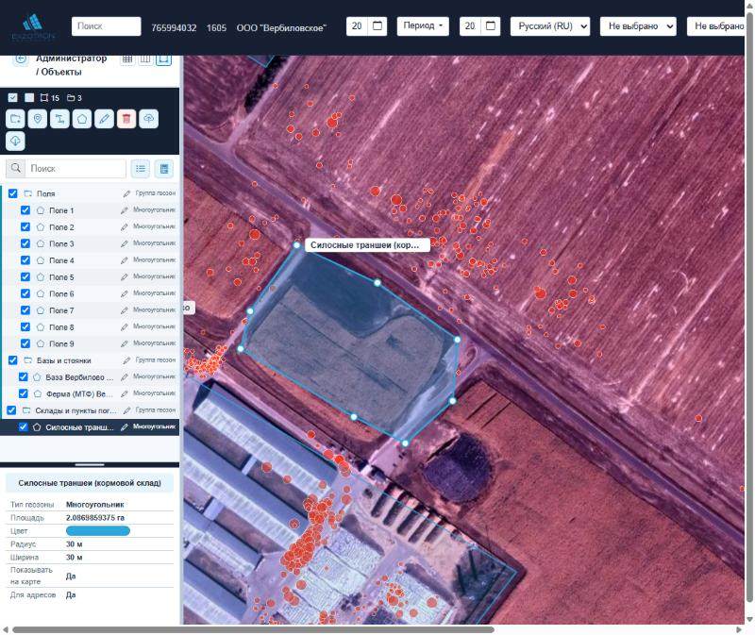Viewport: 755px width, 635px height.
Task: Click the top bar Поиск search field
Action: tap(107, 26)
